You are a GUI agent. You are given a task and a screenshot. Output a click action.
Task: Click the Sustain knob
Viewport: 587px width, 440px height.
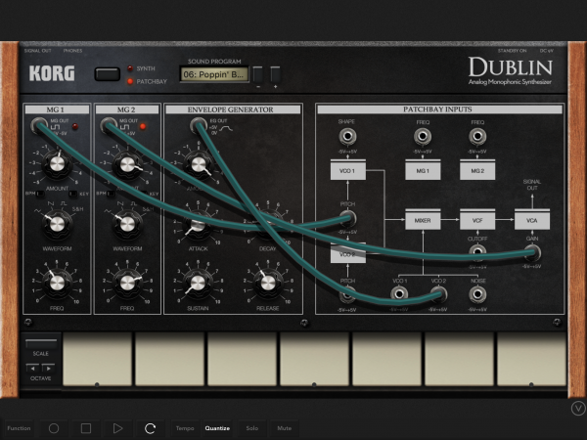(x=198, y=284)
